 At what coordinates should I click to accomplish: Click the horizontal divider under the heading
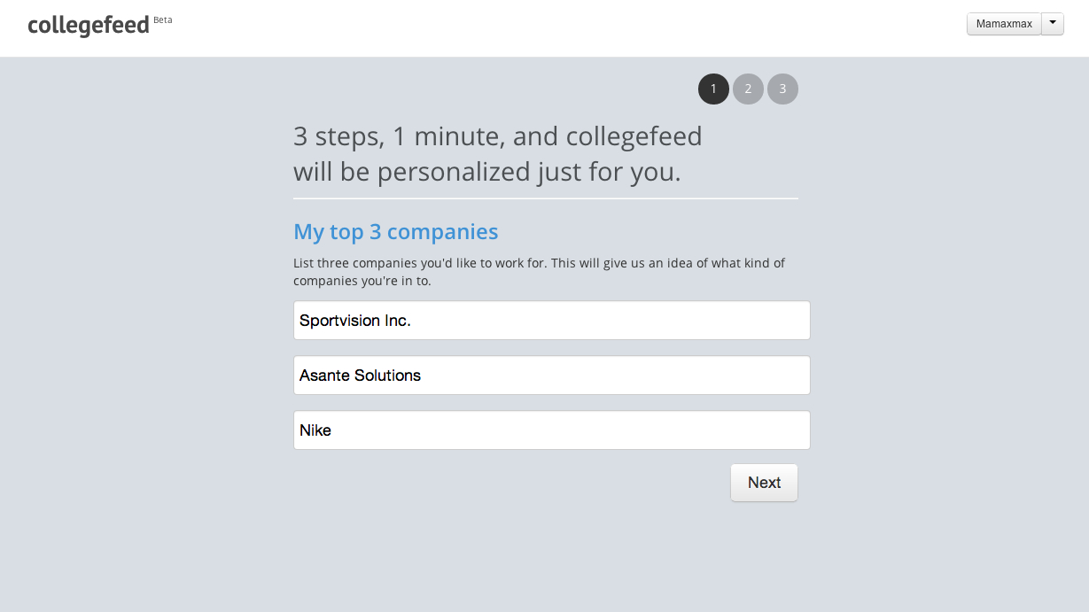coord(546,198)
